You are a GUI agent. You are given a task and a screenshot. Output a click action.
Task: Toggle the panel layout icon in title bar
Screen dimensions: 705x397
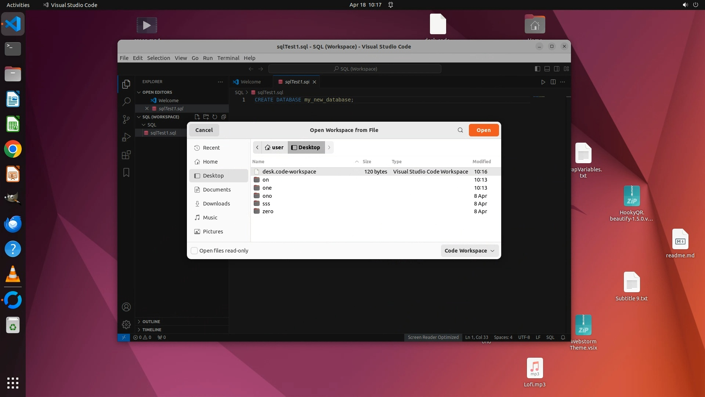547,69
